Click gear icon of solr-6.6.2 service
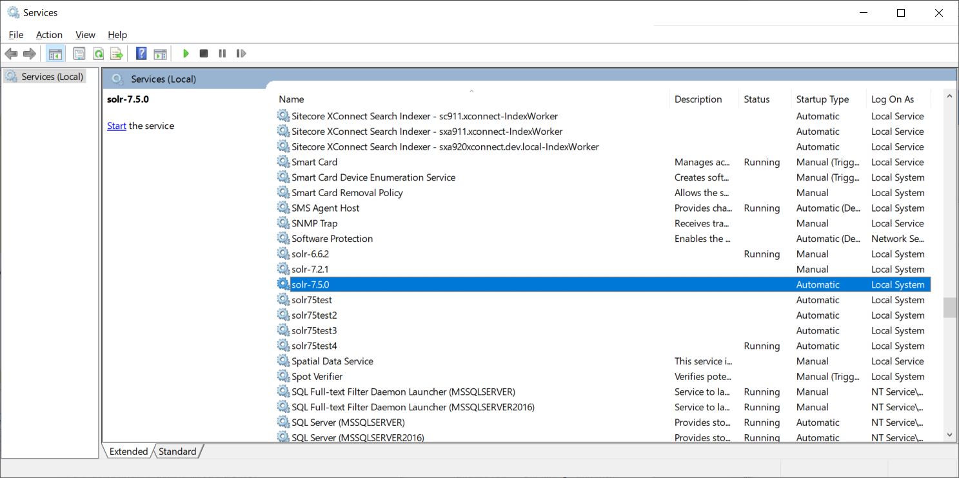This screenshot has height=478, width=959. (283, 254)
